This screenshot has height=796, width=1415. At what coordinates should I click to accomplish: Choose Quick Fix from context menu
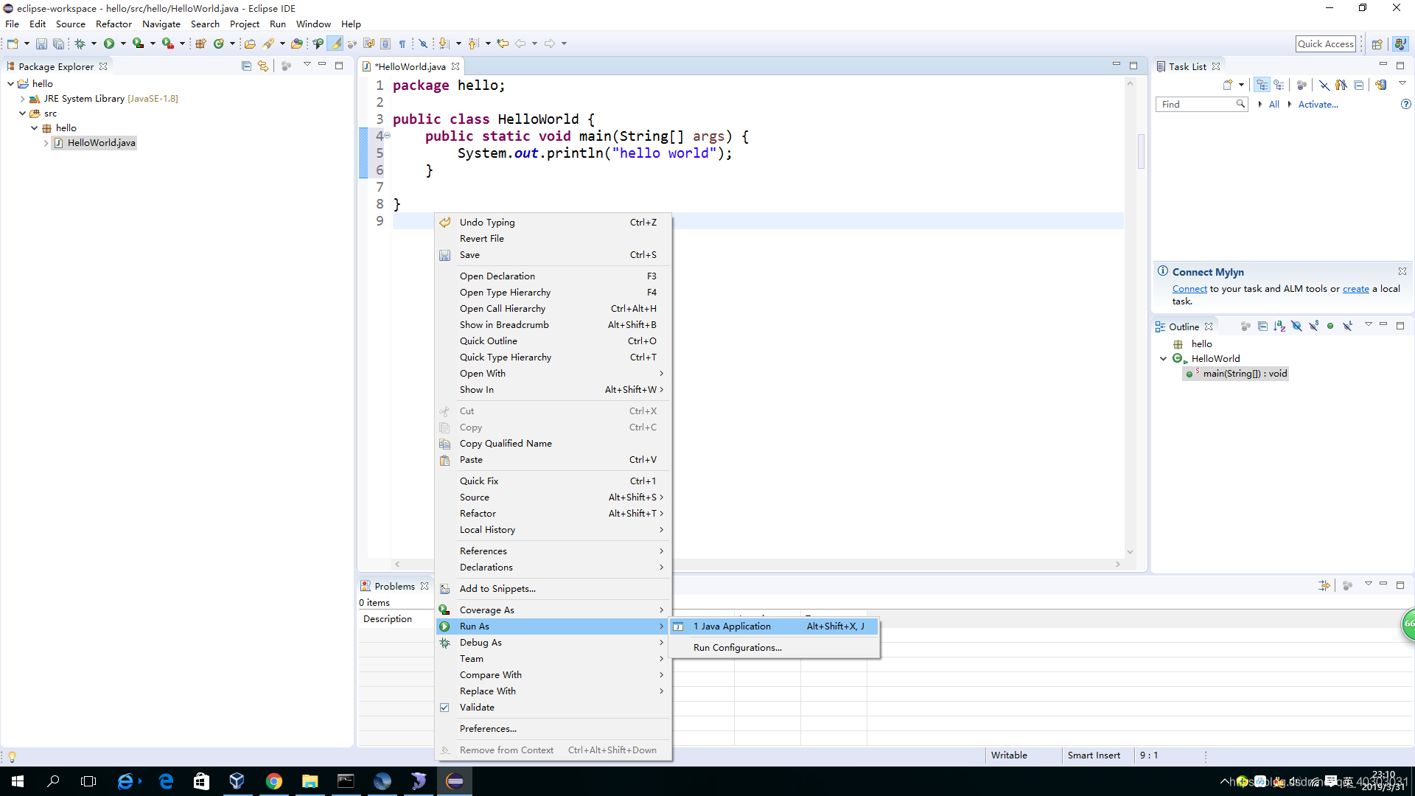(x=553, y=481)
